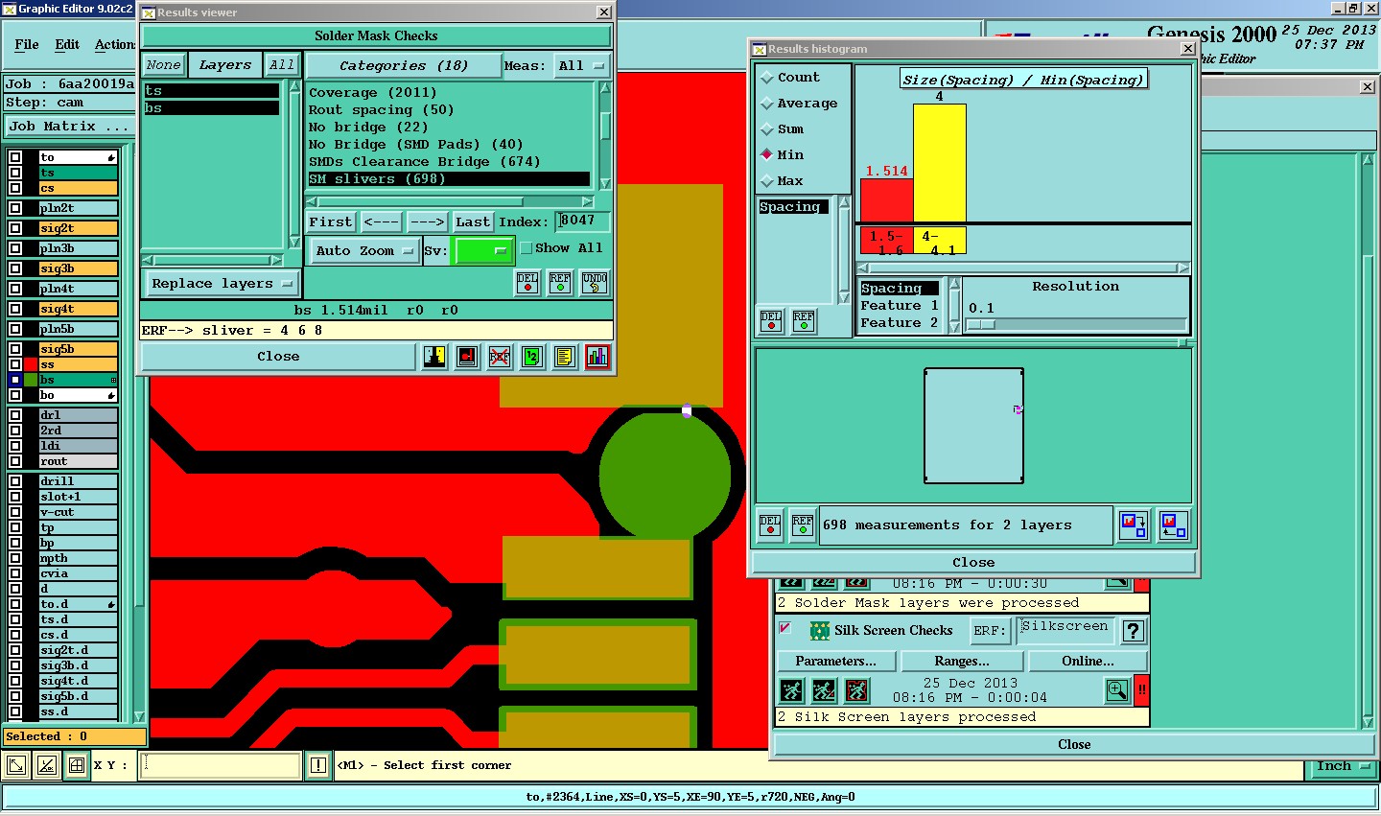
Task: Toggle the Silk Screen Checks checkbox
Action: point(785,629)
